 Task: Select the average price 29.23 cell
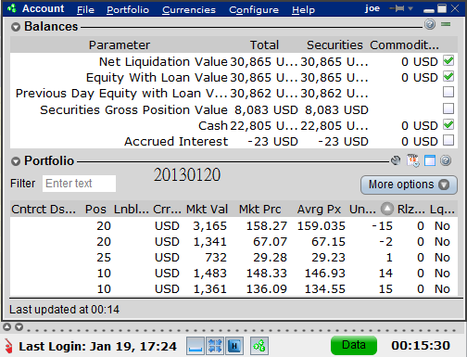click(x=328, y=258)
